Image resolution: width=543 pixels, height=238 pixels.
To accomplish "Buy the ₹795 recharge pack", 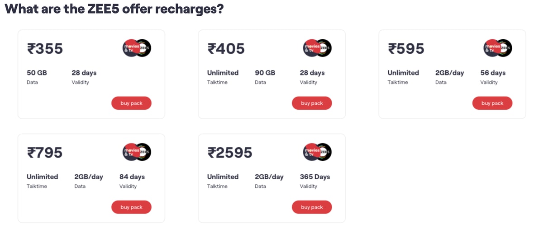I will tap(131, 207).
